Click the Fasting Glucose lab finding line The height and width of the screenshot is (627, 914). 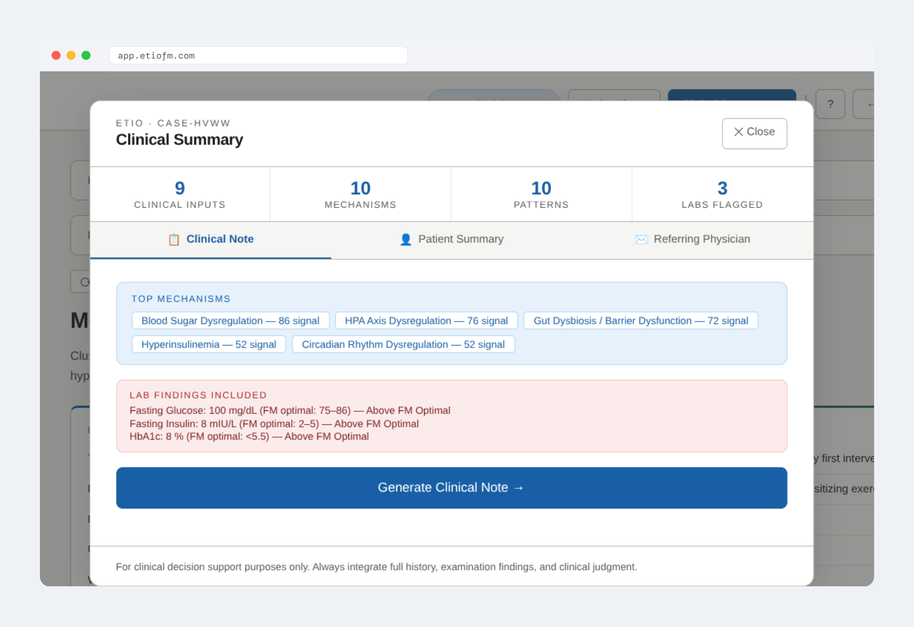(290, 410)
